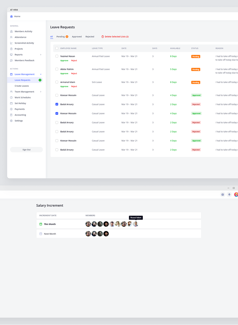
Task: Check the Armanul Islam row checkbox
Action: click(x=57, y=82)
